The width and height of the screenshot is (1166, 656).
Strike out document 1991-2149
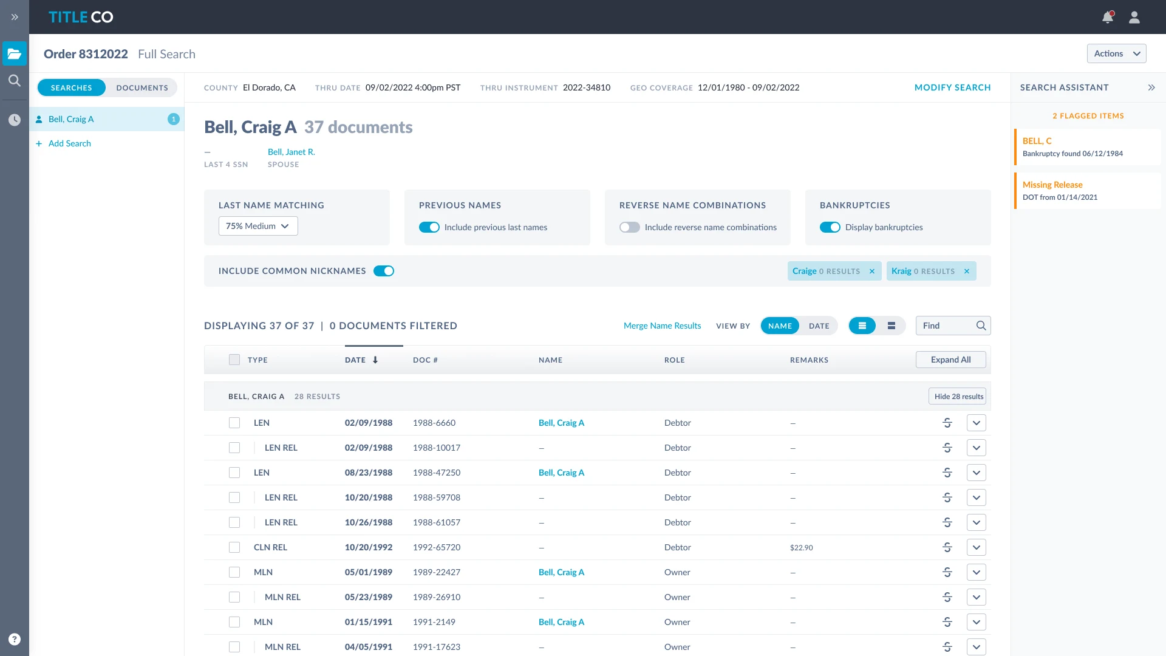(x=947, y=622)
